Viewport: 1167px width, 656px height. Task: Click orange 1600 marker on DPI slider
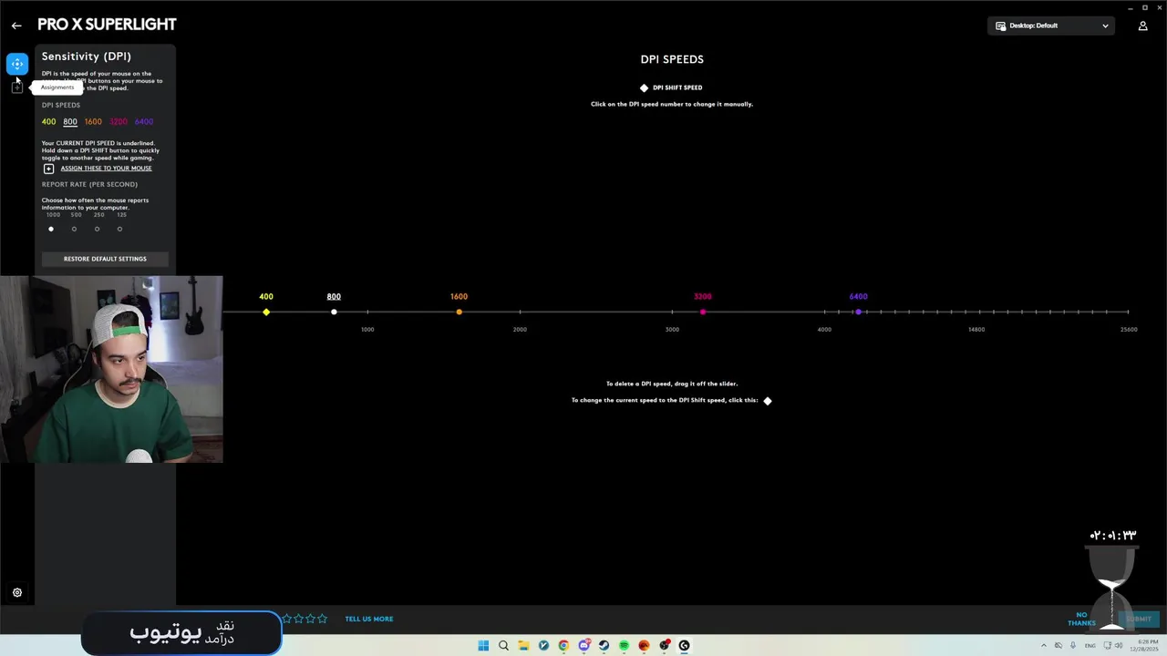(x=459, y=313)
